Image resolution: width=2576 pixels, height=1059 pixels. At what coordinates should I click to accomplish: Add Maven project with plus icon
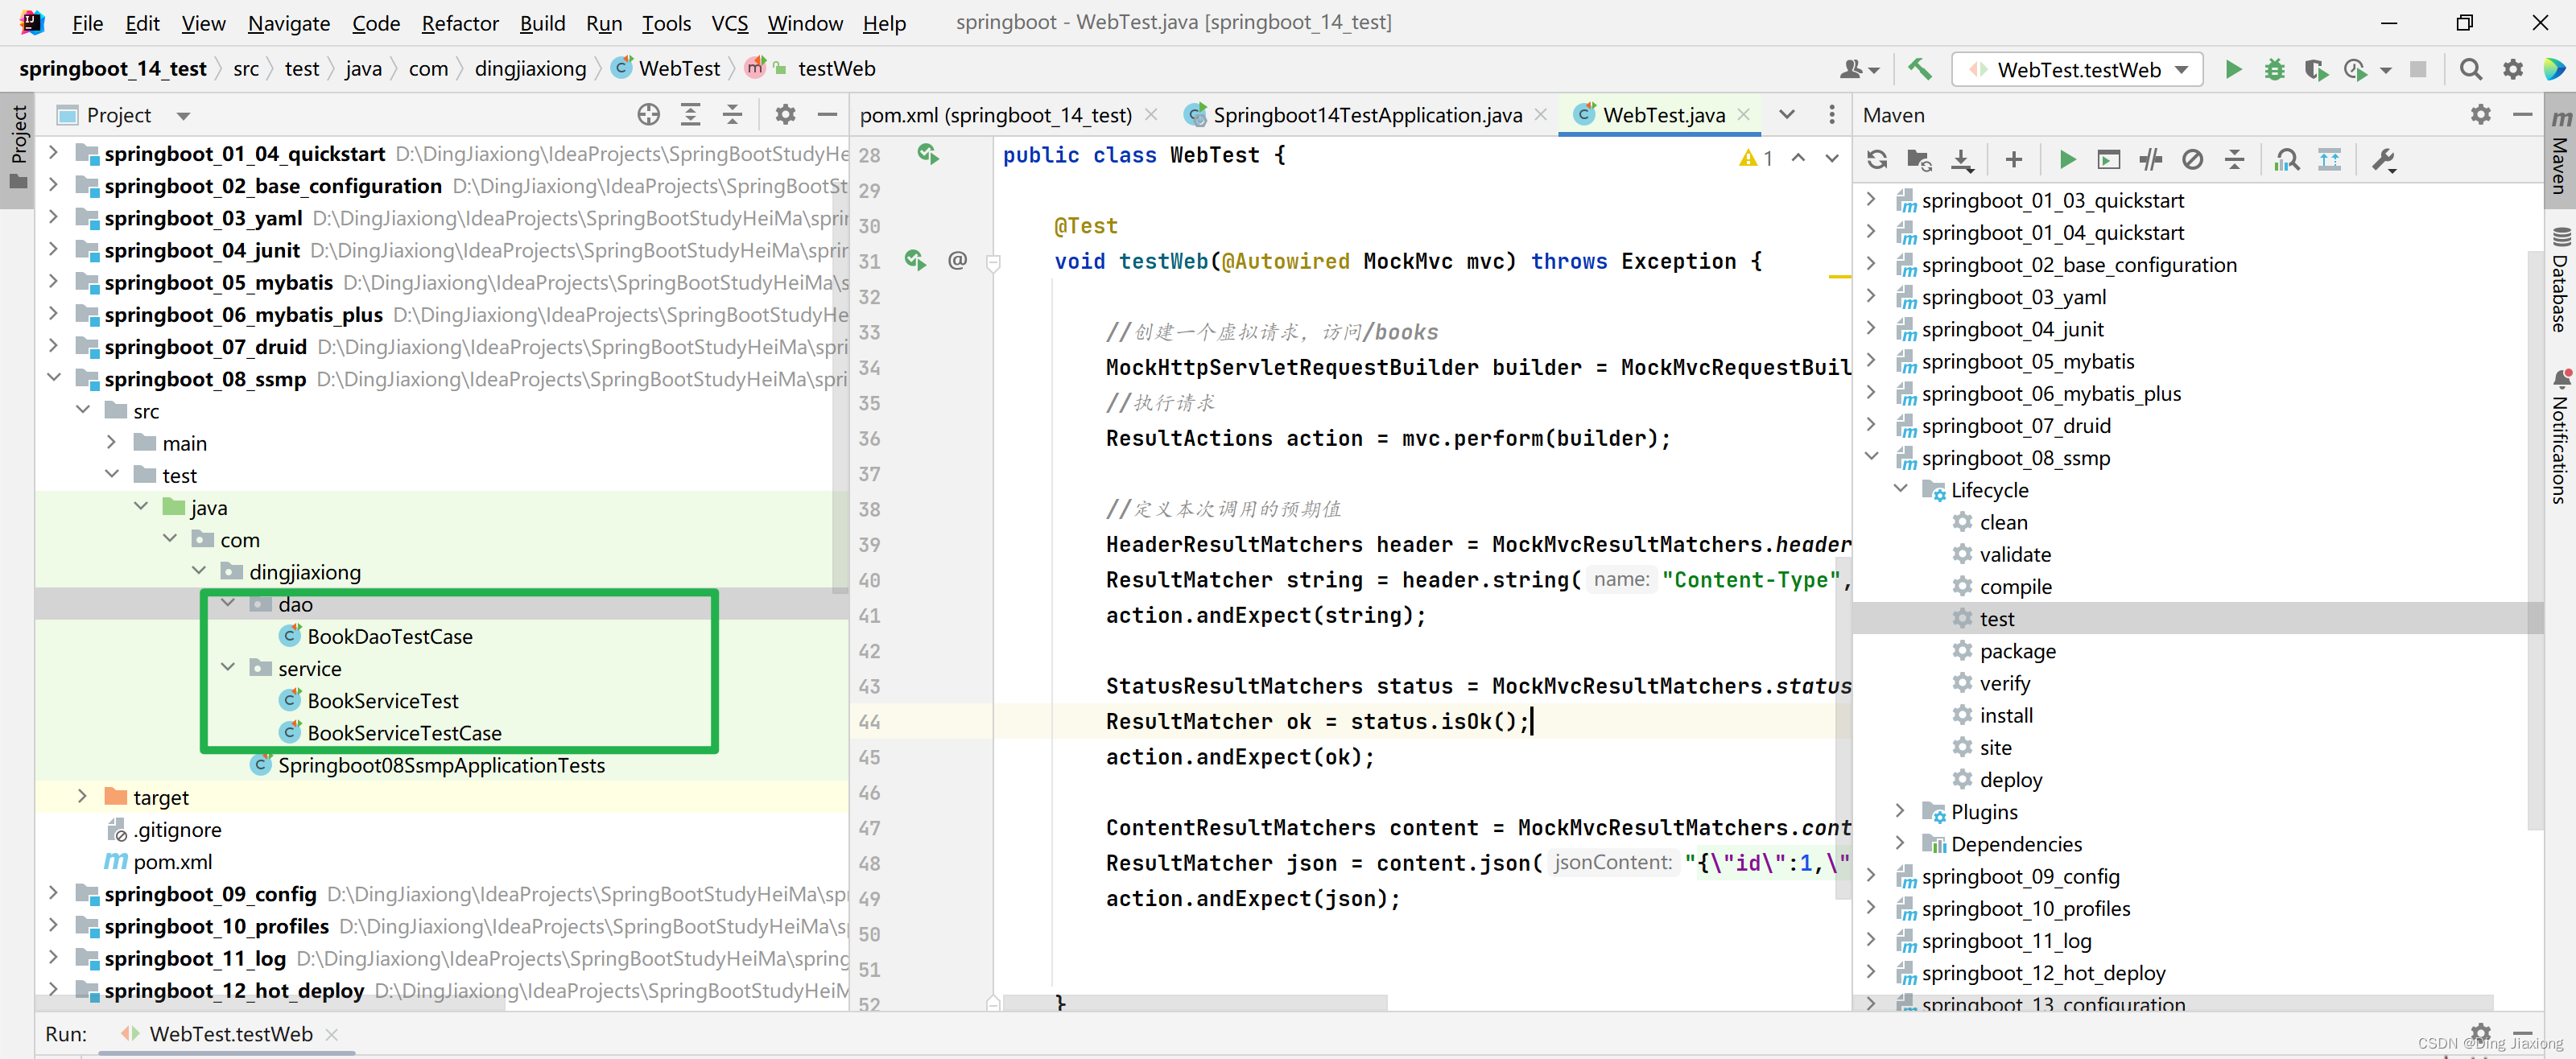pyautogui.click(x=2013, y=159)
